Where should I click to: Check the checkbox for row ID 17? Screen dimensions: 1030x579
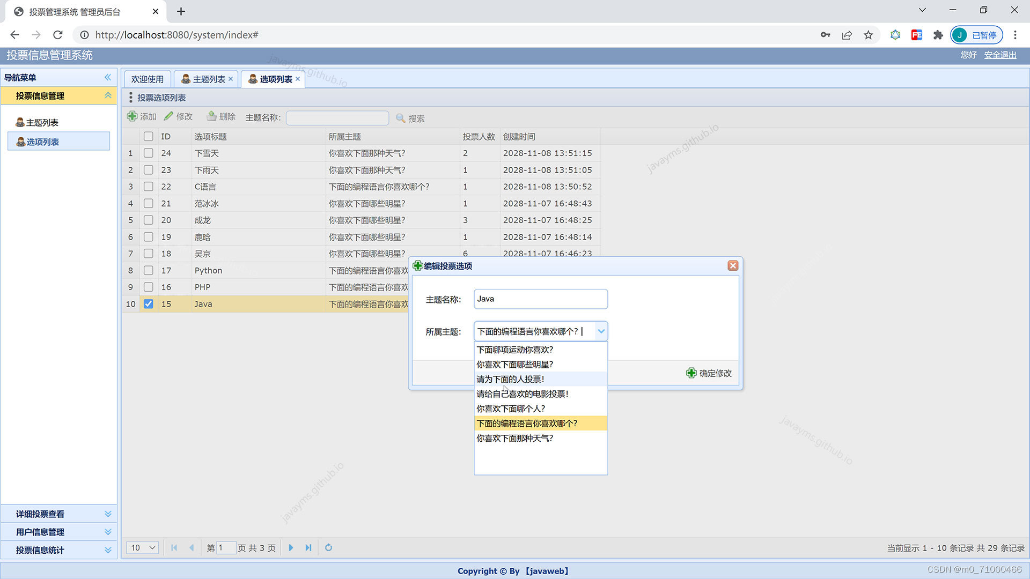tap(149, 270)
